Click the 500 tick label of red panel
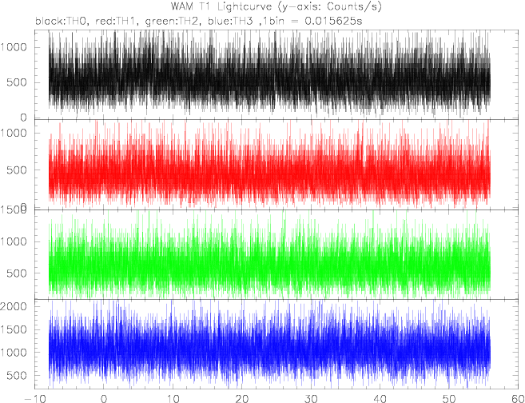 (17, 170)
